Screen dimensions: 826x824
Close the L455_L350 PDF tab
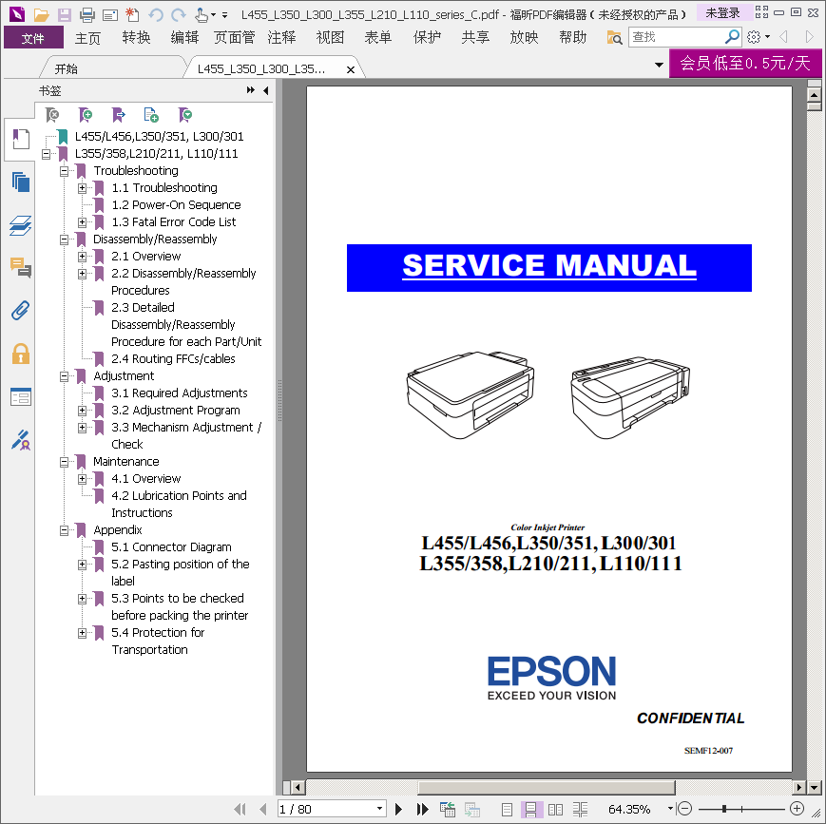351,69
